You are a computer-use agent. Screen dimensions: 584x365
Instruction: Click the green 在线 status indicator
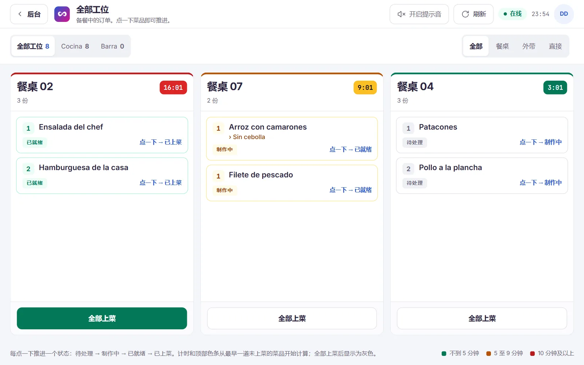click(512, 14)
